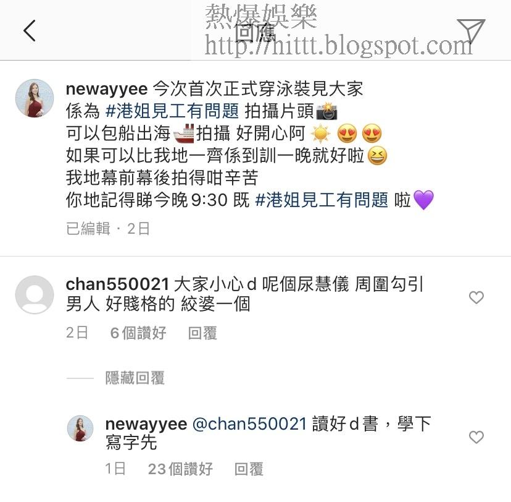View 23個讚好 likes on newayyee's reply
Viewport: 511px width, 502px height.
(181, 469)
